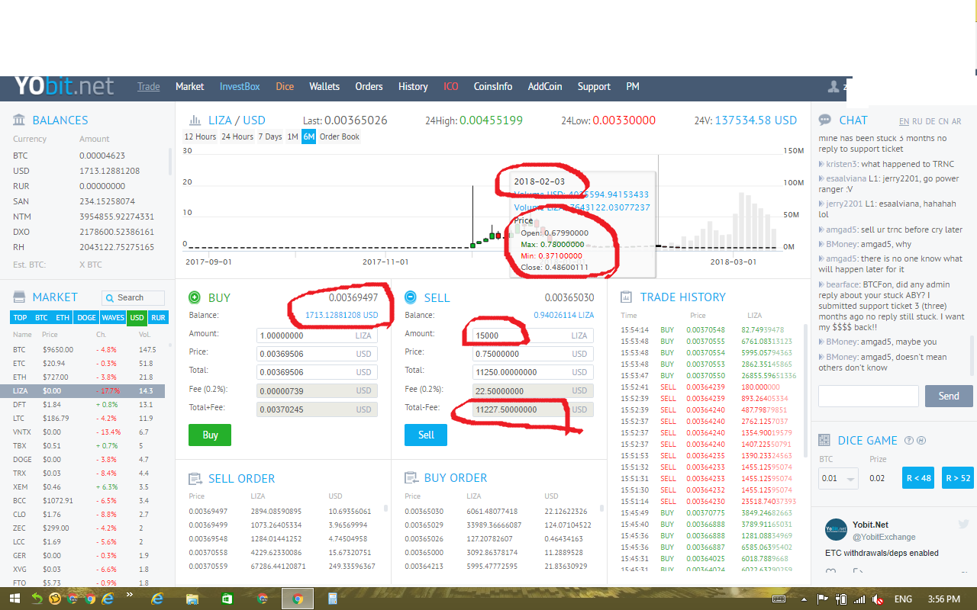Open the Windows Start button

(15, 599)
